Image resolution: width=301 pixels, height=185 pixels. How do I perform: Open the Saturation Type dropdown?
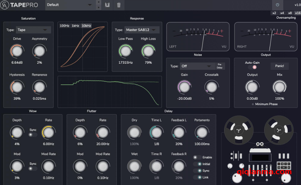[x=34, y=30]
